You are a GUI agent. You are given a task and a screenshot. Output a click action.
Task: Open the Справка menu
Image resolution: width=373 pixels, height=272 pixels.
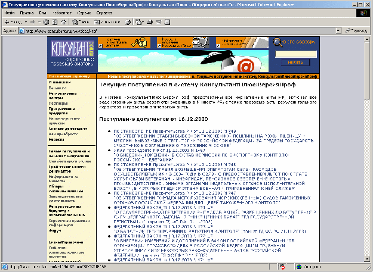coord(104,13)
